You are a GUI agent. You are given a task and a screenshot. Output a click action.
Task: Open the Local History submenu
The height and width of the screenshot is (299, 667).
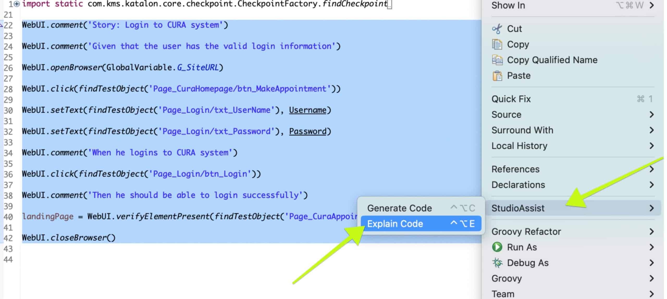click(x=572, y=146)
